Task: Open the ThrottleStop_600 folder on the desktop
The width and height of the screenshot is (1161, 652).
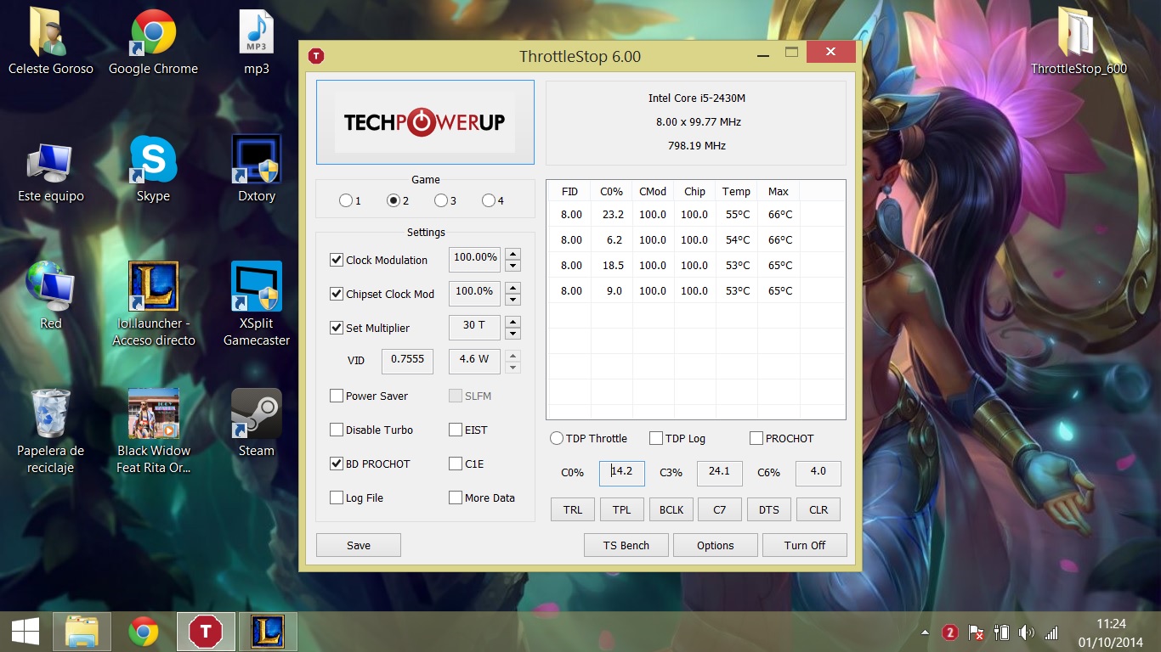Action: pyautogui.click(x=1079, y=42)
